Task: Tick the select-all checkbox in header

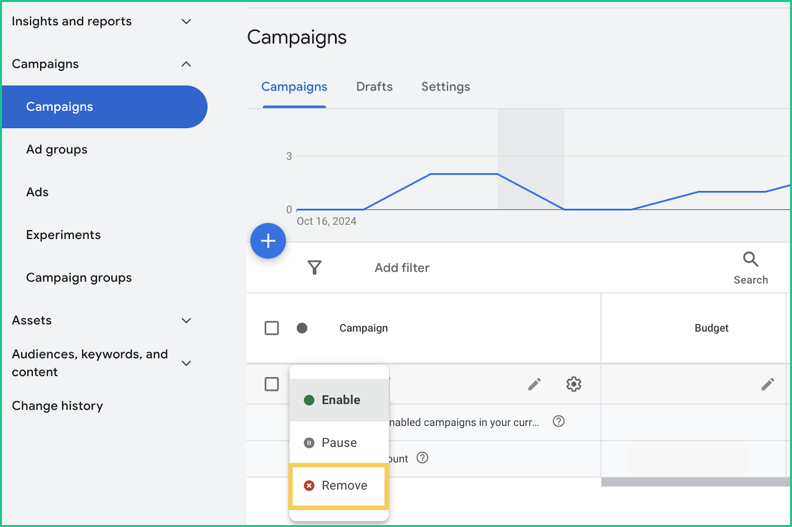Action: 272,328
